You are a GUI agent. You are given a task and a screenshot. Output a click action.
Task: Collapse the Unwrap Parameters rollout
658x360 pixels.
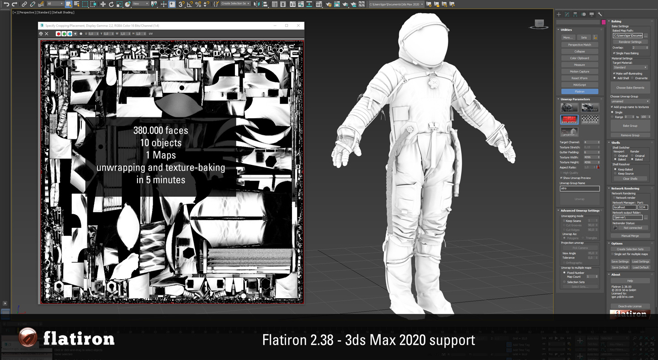click(x=558, y=99)
